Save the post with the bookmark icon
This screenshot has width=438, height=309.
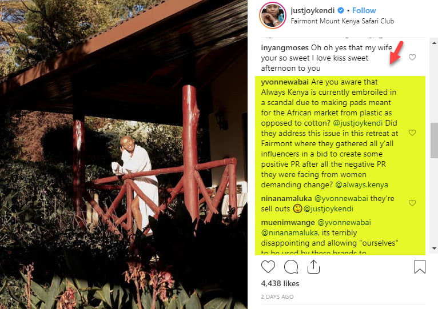(420, 267)
